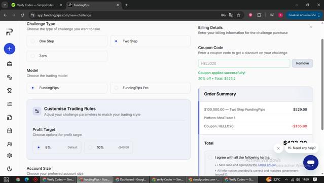Choose the 10% profit target option
This screenshot has width=324, height=183.
[x=109, y=148]
